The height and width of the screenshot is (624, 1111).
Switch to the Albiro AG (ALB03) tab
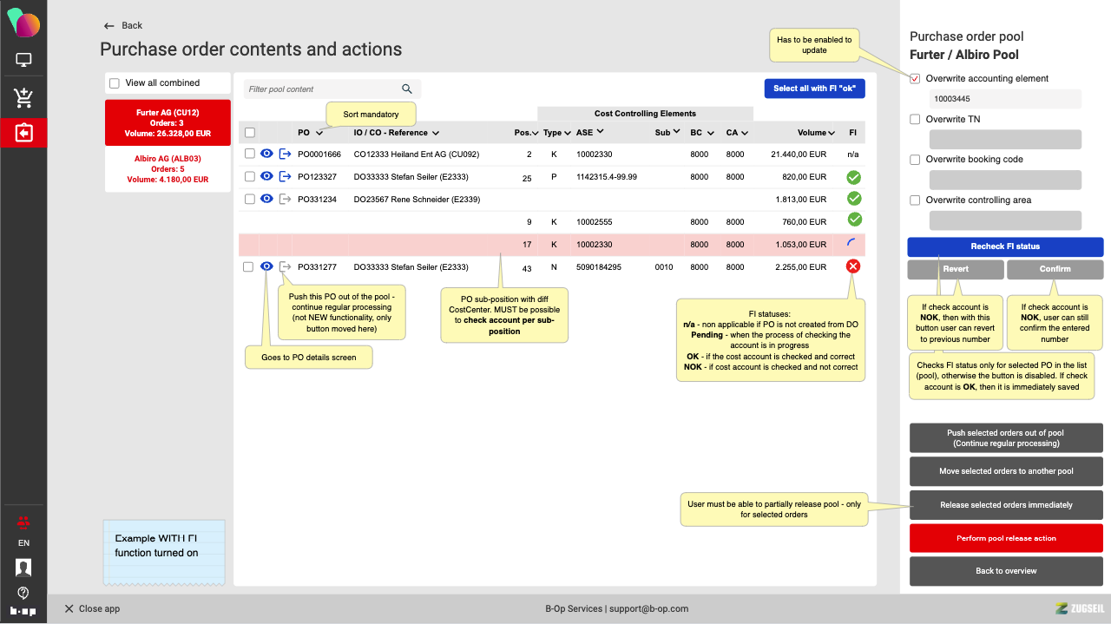[x=168, y=169]
